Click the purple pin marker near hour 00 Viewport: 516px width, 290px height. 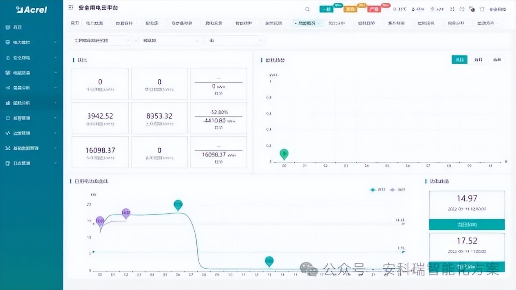click(x=100, y=222)
